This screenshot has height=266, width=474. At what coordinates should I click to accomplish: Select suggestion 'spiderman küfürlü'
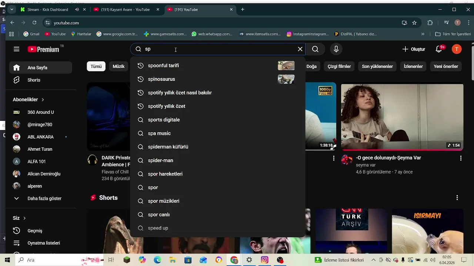[x=217, y=147]
